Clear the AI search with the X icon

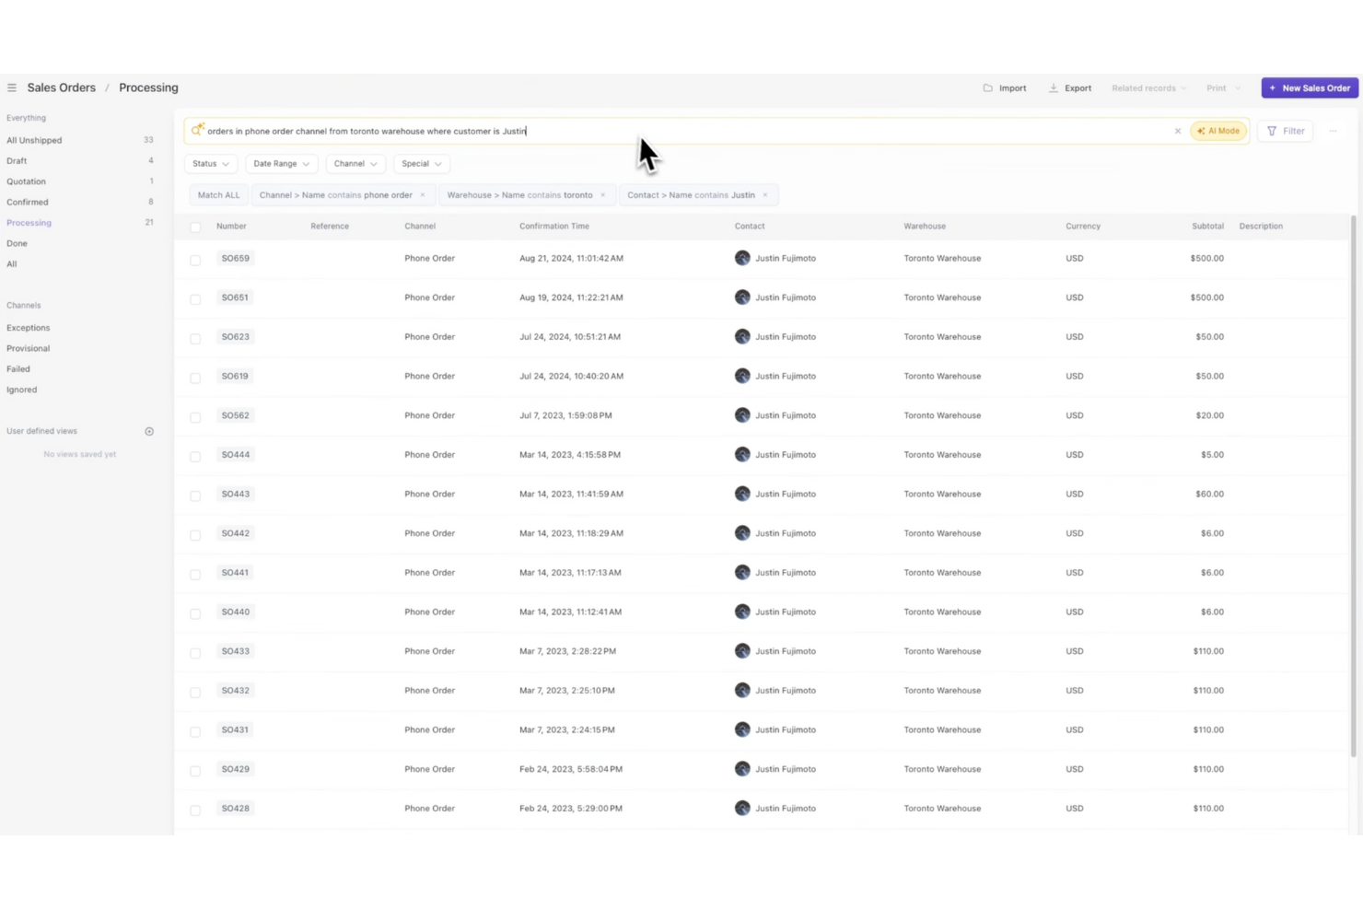(1177, 131)
